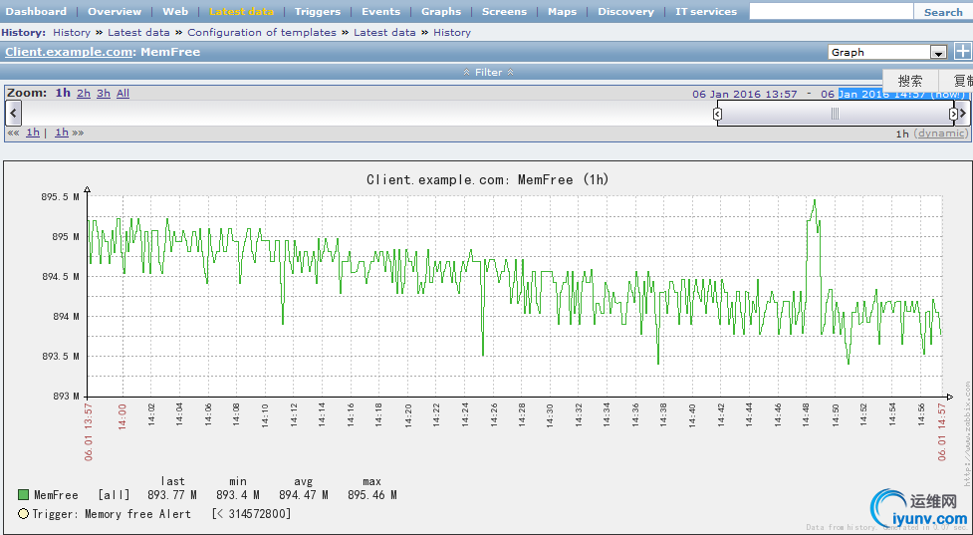Click the Search button
Image resolution: width=973 pixels, height=535 pixels.
tap(942, 12)
